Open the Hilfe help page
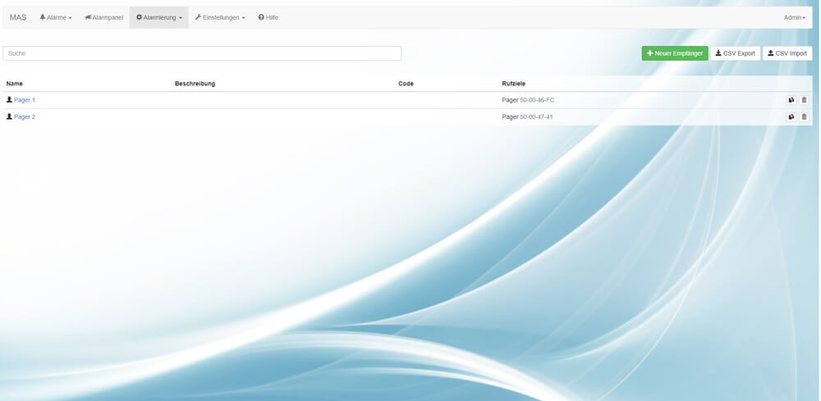This screenshot has height=401, width=821. coord(268,17)
